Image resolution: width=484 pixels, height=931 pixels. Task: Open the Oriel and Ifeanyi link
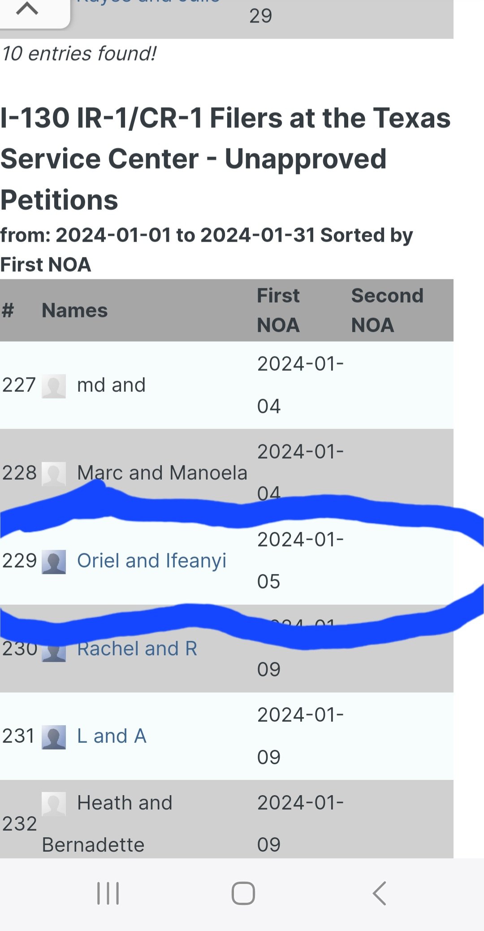coord(151,561)
